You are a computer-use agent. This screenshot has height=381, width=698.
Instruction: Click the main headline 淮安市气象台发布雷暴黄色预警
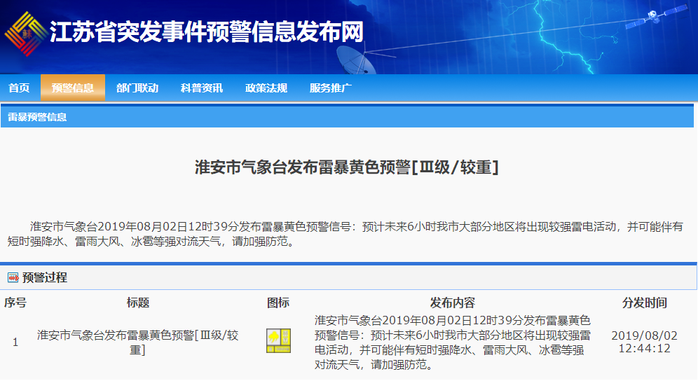tap(346, 167)
